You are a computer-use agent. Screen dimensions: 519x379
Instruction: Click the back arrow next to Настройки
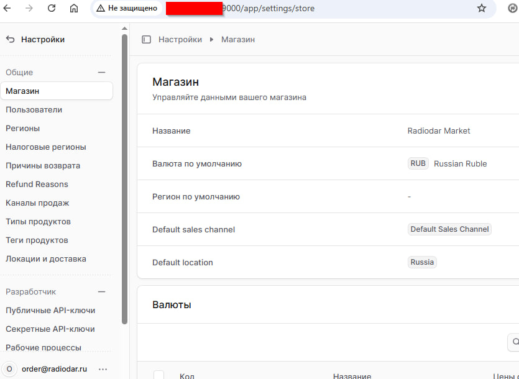coord(10,39)
